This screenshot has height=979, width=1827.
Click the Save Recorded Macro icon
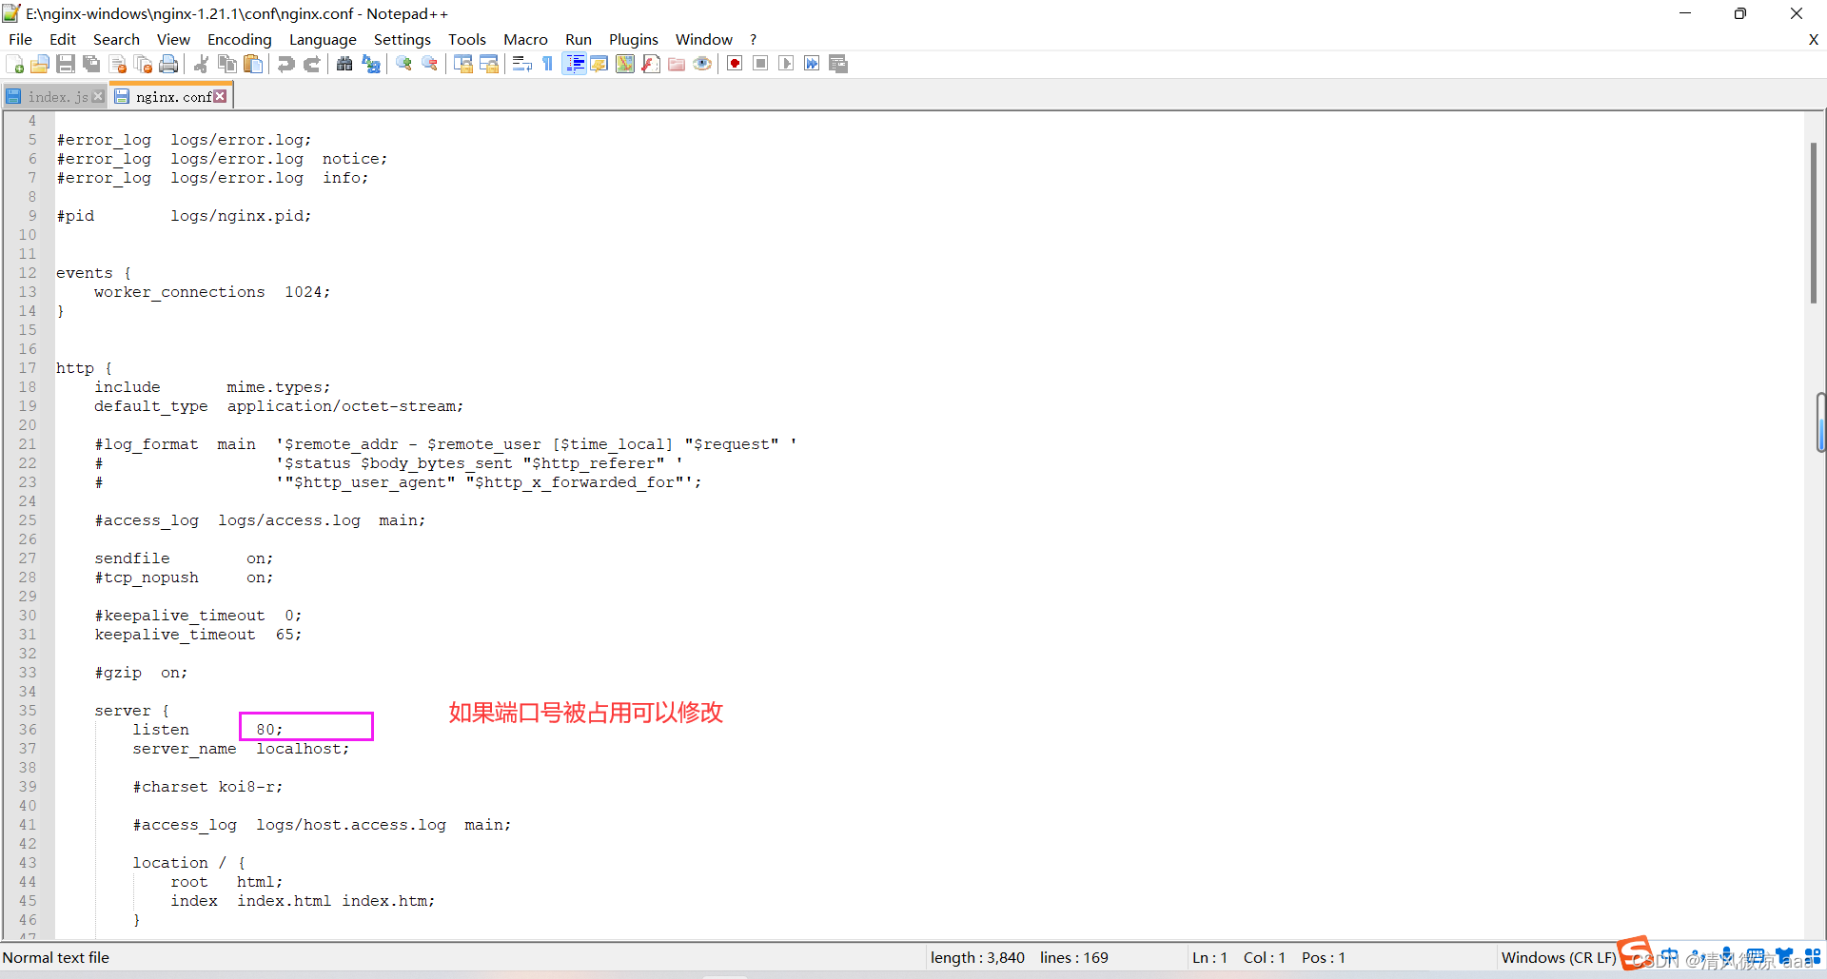tap(838, 64)
